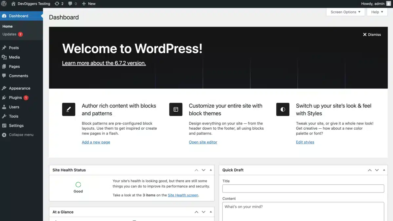Select Home under Dashboard

coord(8,26)
